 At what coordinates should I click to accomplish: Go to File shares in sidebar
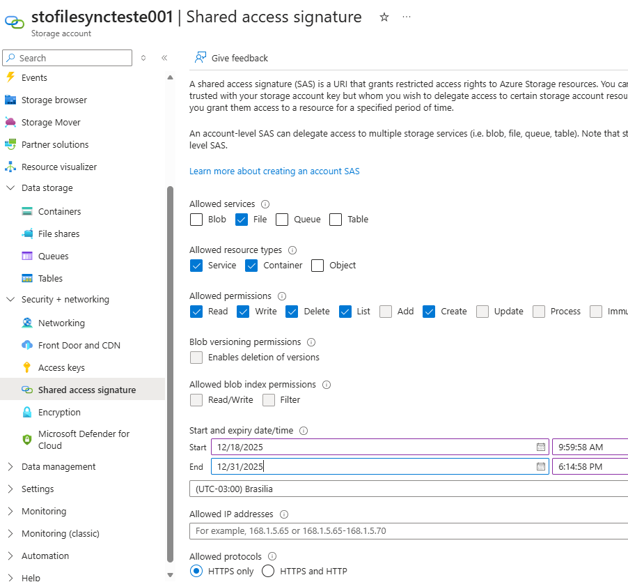[58, 233]
